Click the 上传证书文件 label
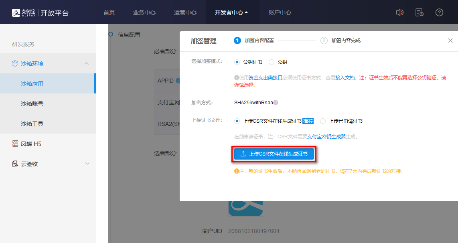The image size is (458, 243). pos(207,120)
